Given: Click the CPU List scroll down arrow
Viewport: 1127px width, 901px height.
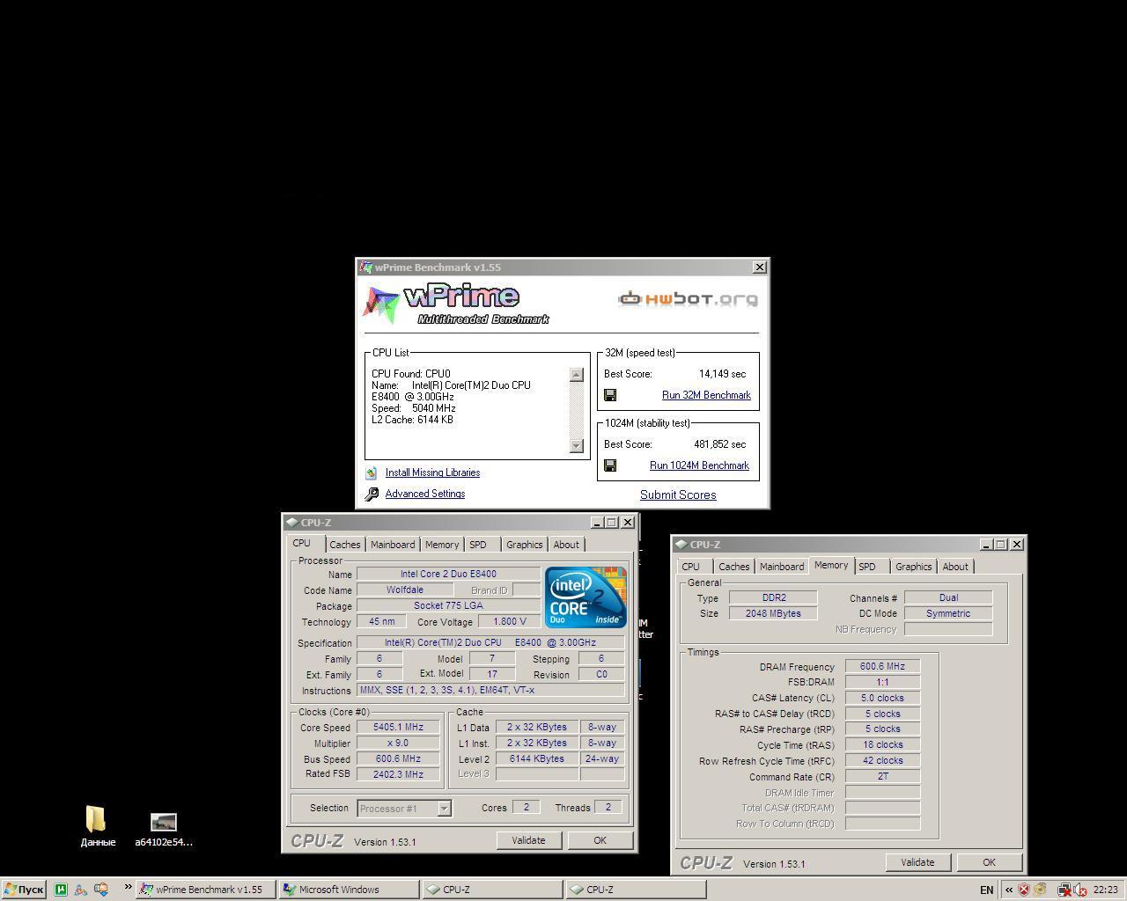Looking at the screenshot, I should click(577, 445).
